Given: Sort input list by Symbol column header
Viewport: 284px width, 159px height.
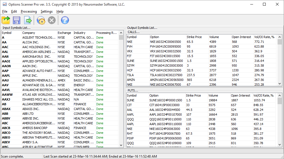Looking at the screenshot, I should 12,33.
